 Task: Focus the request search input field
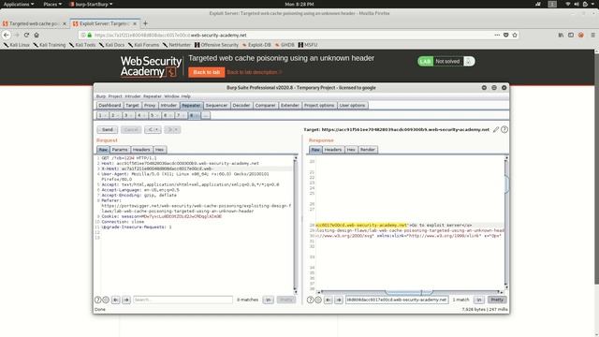point(183,300)
